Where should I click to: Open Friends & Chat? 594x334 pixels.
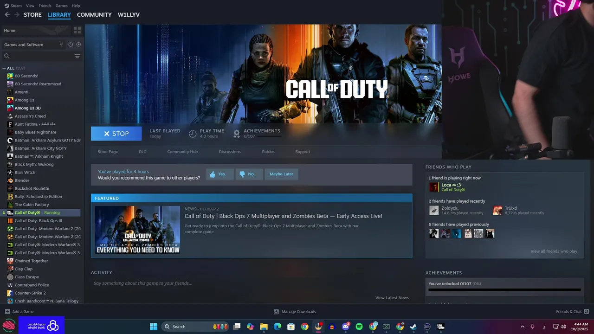pyautogui.click(x=573, y=312)
